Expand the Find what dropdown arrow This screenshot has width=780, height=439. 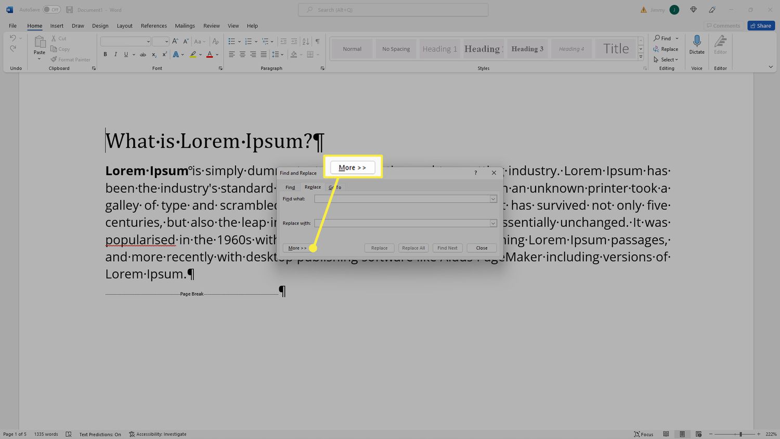(x=493, y=199)
